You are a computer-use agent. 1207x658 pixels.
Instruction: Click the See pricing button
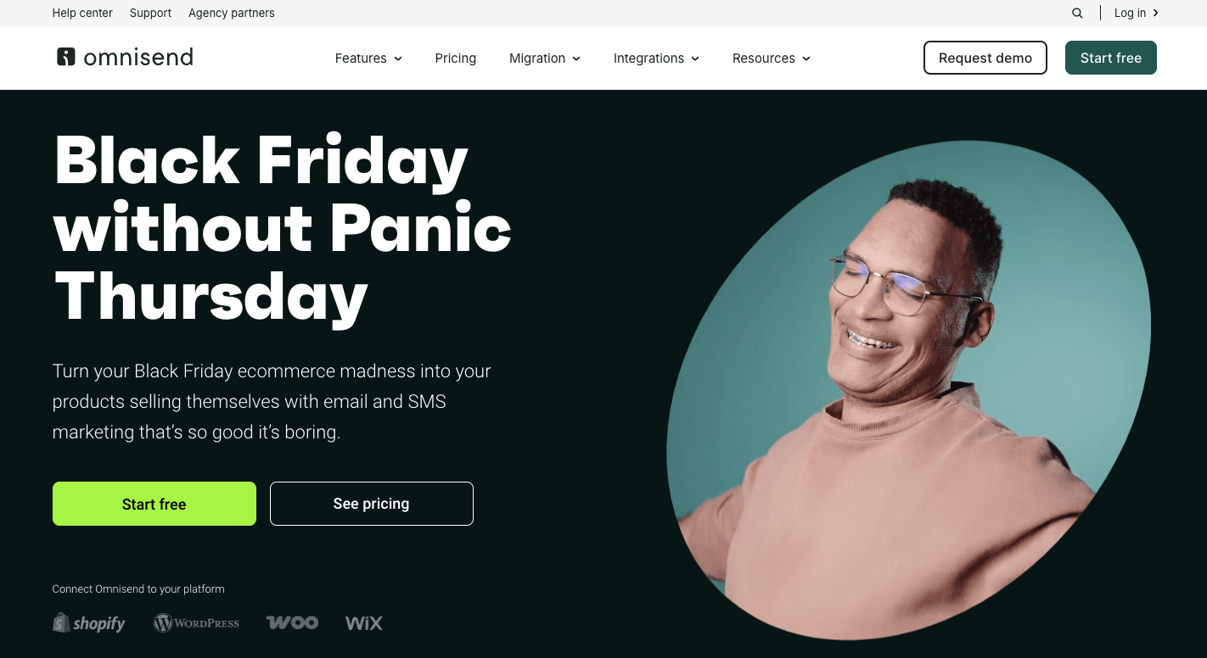point(372,504)
